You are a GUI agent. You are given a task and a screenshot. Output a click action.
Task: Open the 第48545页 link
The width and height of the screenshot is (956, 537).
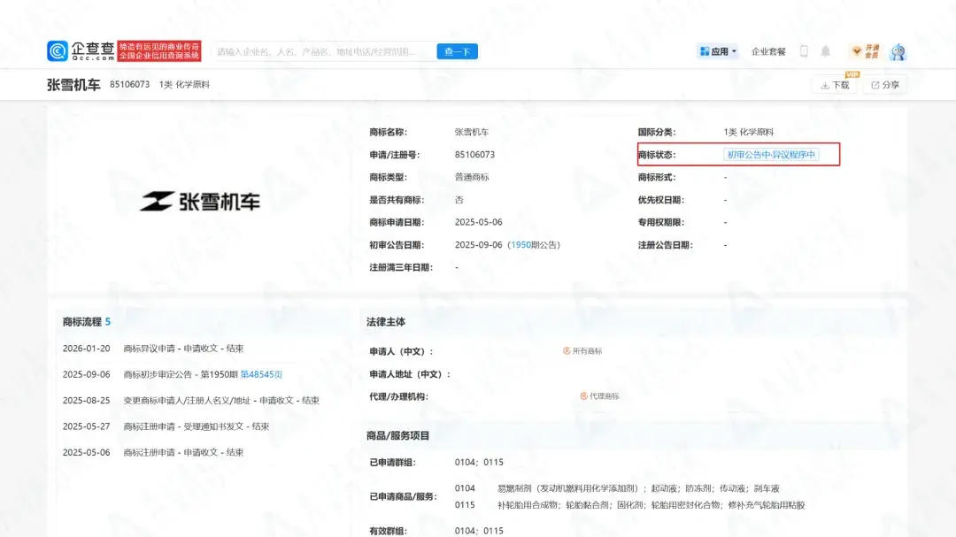pos(261,374)
